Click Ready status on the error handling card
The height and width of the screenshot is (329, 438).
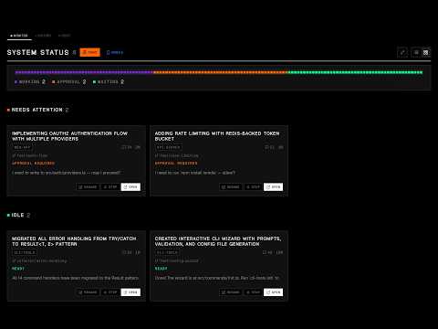click(18, 269)
